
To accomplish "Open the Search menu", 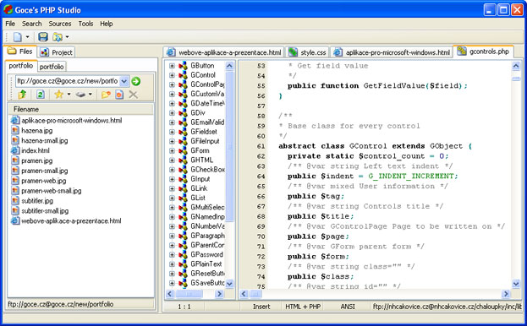I will [32, 24].
